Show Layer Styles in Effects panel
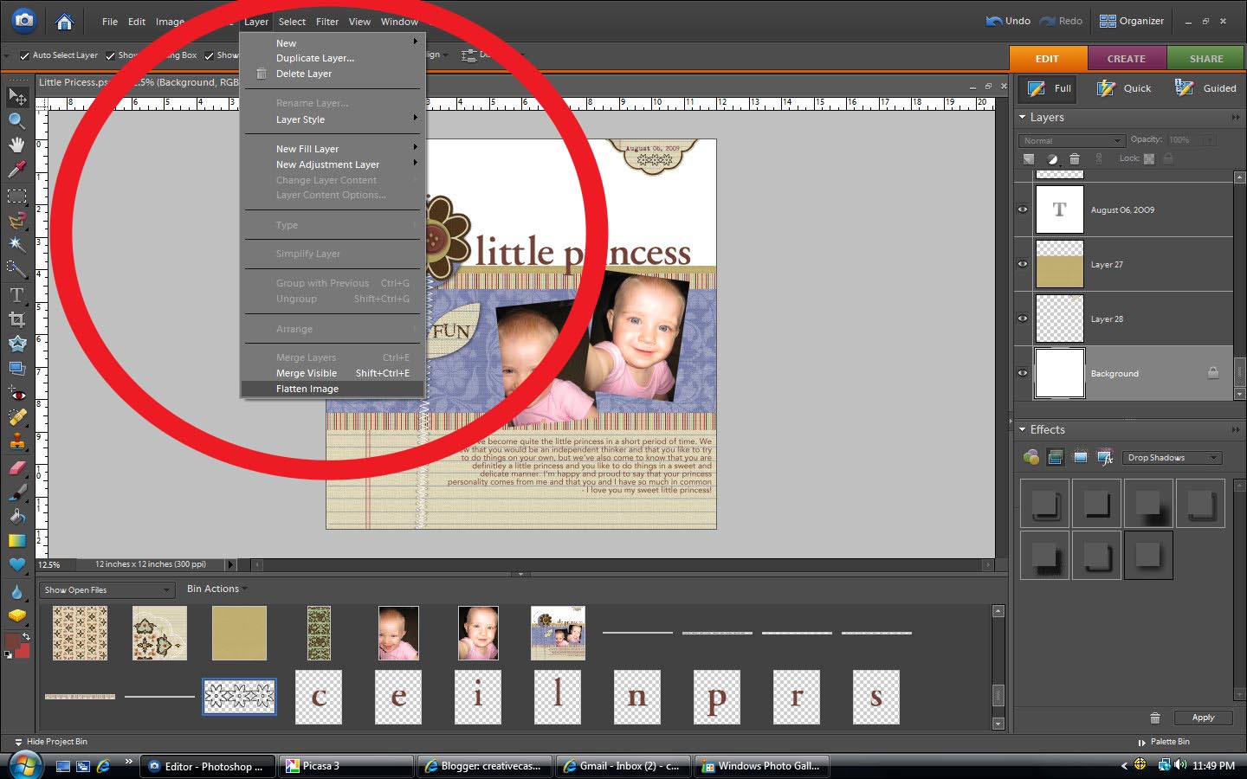 [1055, 457]
